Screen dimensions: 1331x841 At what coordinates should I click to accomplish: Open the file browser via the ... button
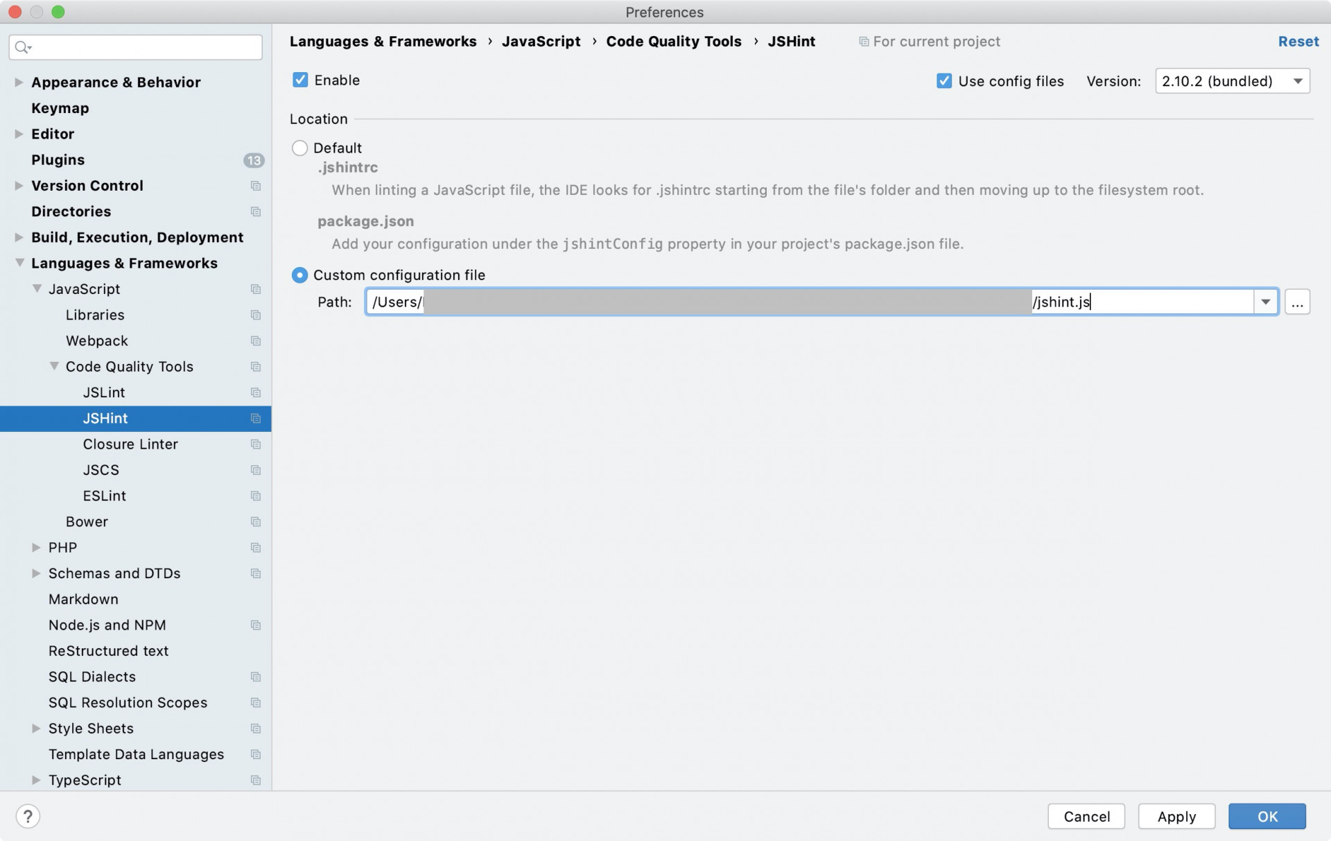click(1298, 302)
